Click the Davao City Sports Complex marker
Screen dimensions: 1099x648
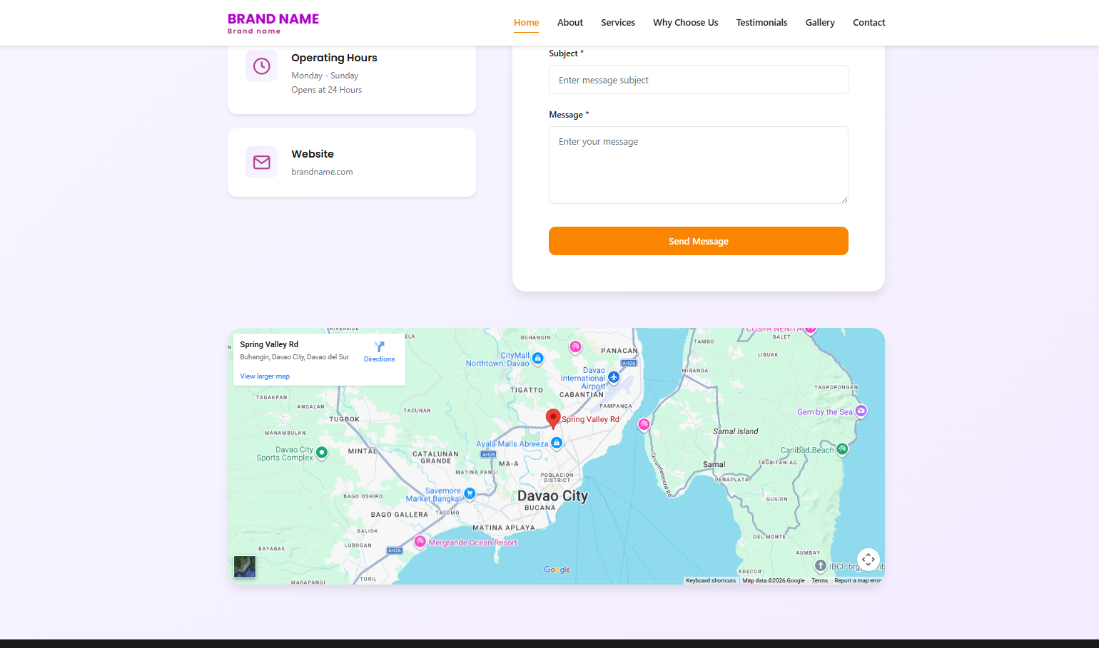pos(322,452)
